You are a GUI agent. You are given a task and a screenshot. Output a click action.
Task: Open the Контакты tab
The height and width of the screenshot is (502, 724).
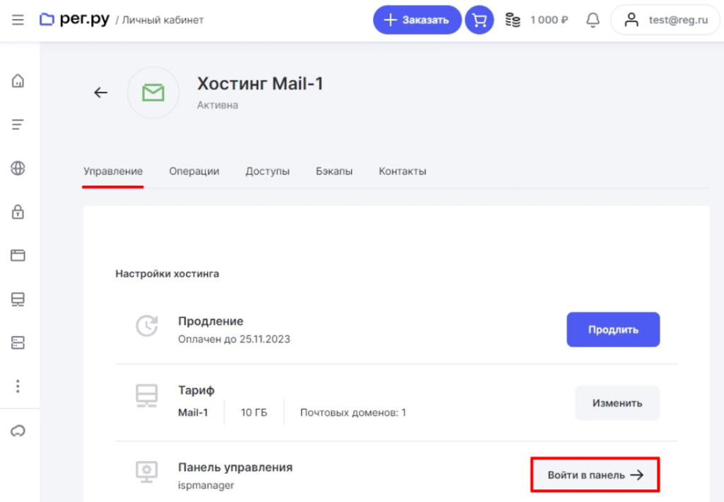(x=402, y=172)
